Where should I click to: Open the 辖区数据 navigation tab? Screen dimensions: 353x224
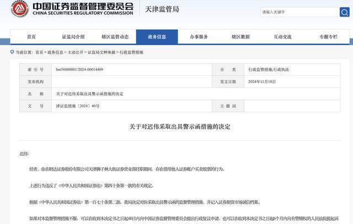(x=240, y=37)
